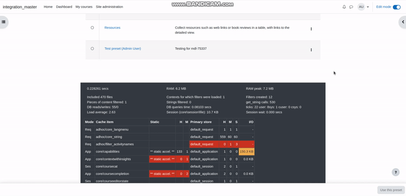Select the Test preset radio button
This screenshot has height=196, width=406.
[92, 48]
